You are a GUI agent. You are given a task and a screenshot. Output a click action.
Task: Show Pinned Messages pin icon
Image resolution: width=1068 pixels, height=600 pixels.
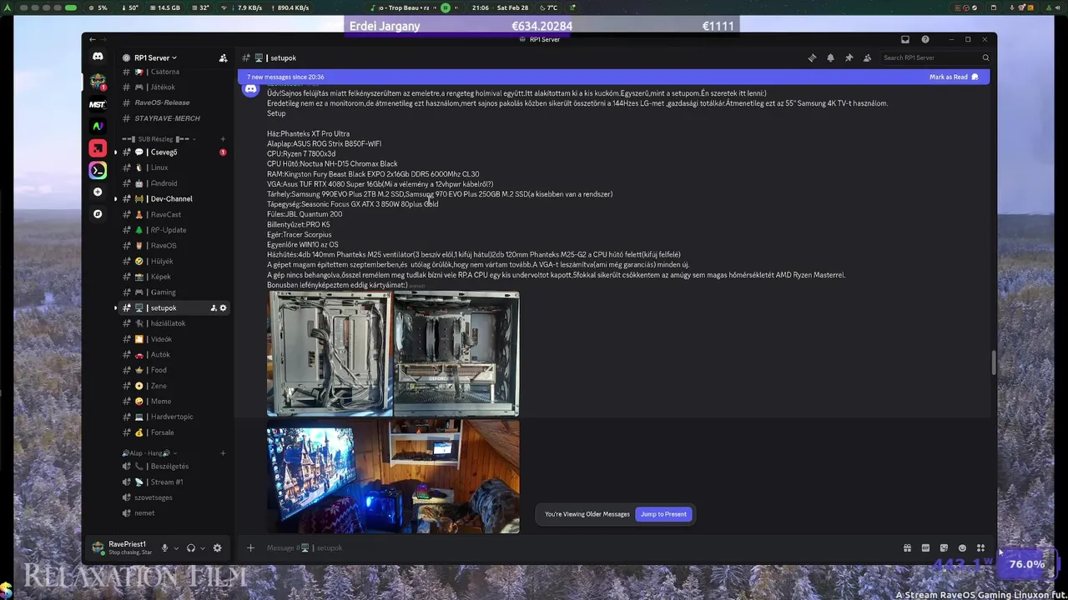click(849, 58)
